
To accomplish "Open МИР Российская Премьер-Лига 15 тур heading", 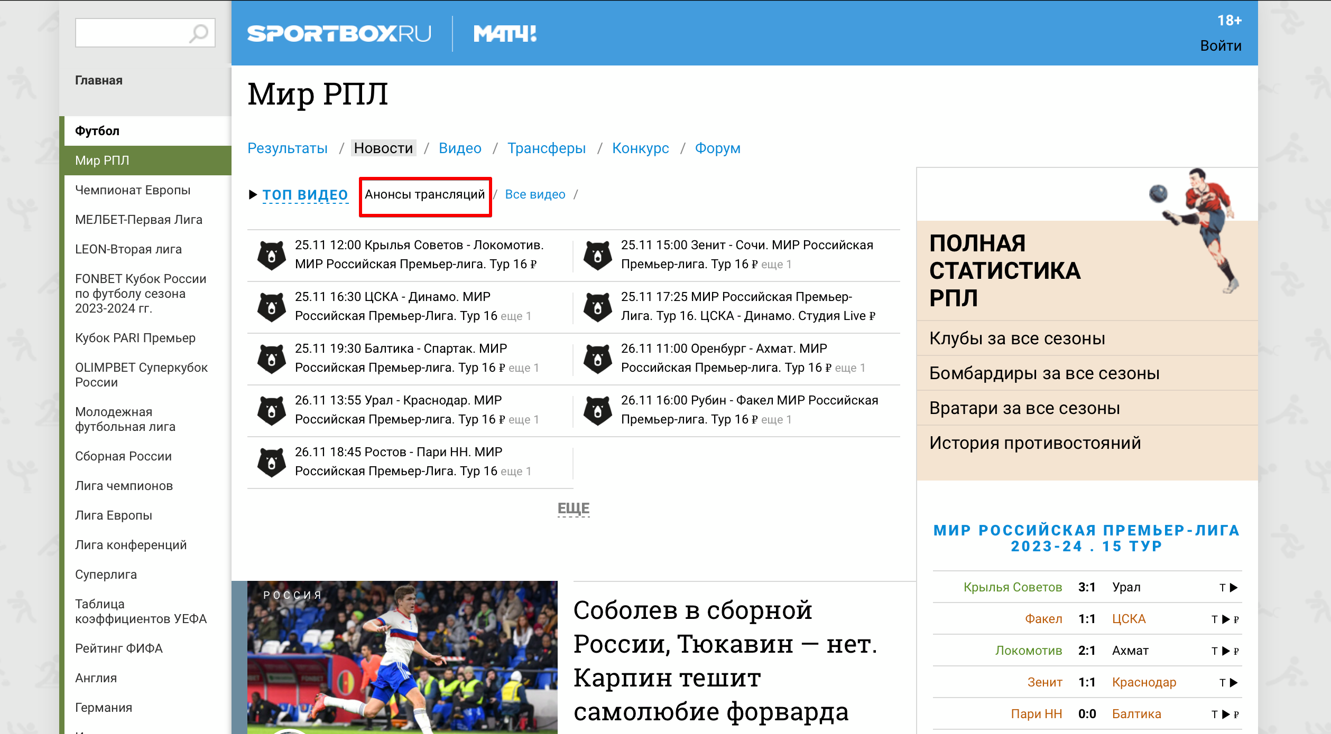I will pyautogui.click(x=1087, y=538).
